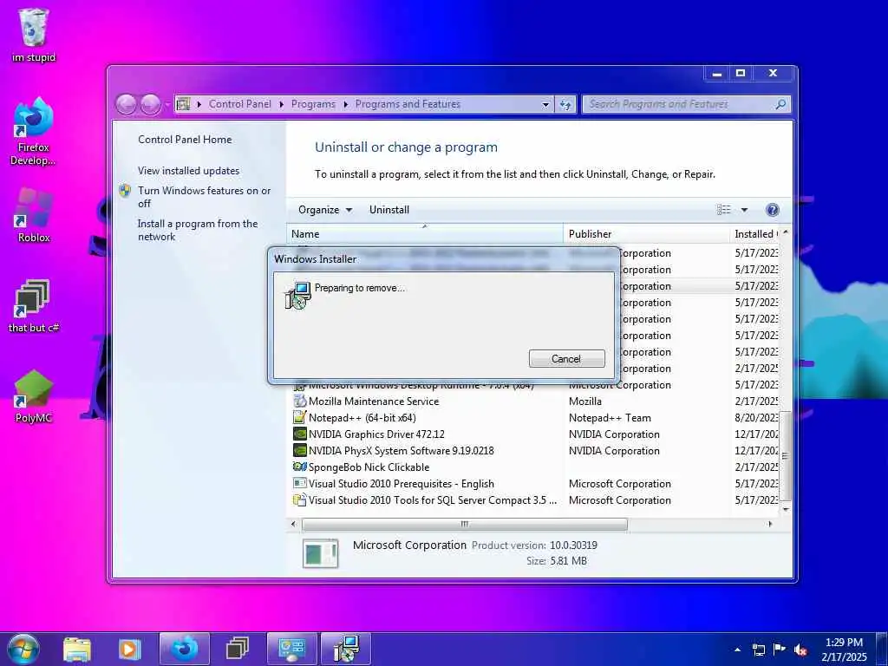The height and width of the screenshot is (666, 888).
Task: Click the address bar refresh button
Action: pos(565,104)
